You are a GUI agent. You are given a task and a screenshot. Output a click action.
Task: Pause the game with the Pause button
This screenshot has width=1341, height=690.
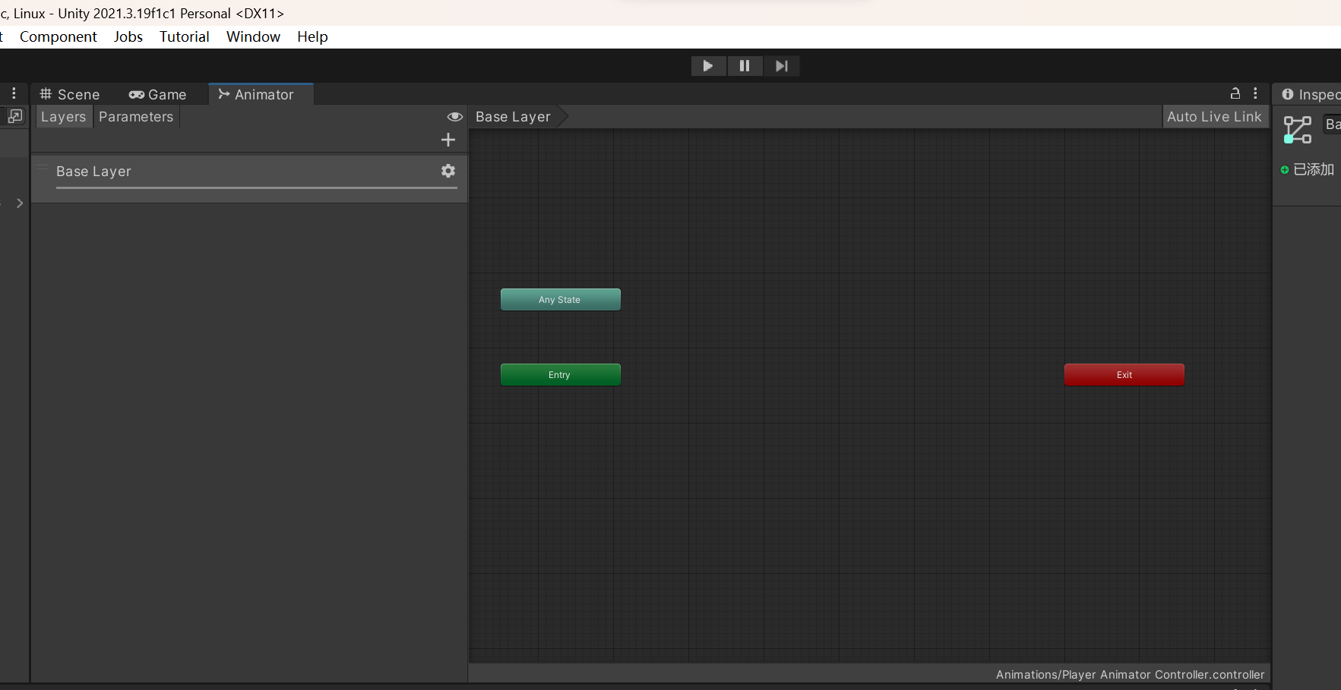click(745, 66)
